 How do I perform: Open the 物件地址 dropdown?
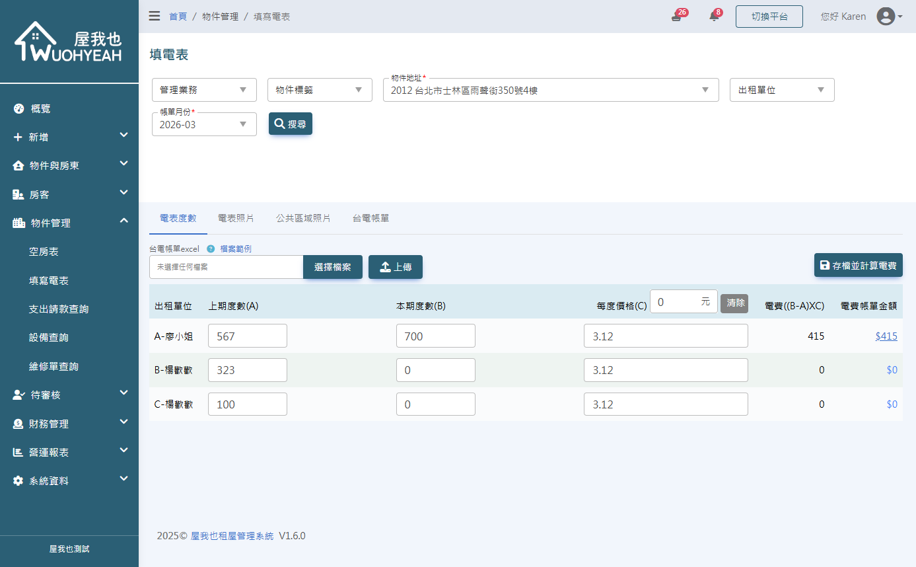pyautogui.click(x=550, y=90)
